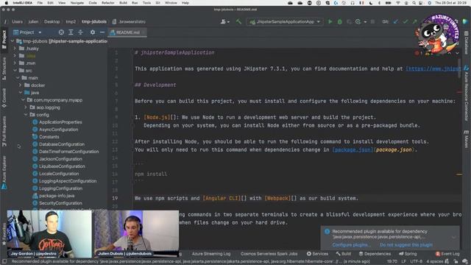471x265 pixels.
Task: Click 4 spaces indent setting in status bar
Action: coord(435,261)
